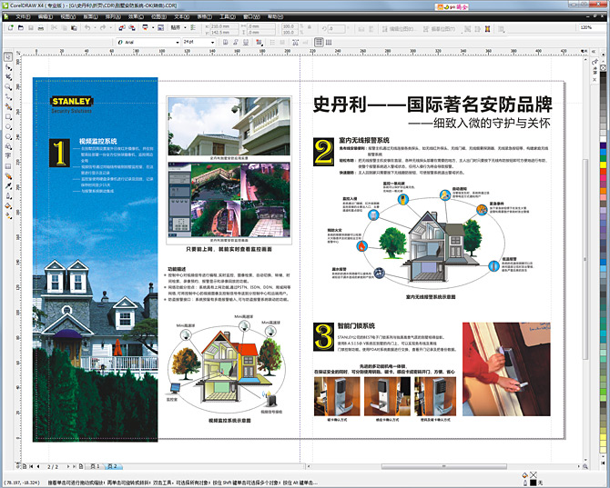Viewport: 610px width, 488px height.
Task: Activate the Zoom tool magnifier
Action: coord(8,87)
